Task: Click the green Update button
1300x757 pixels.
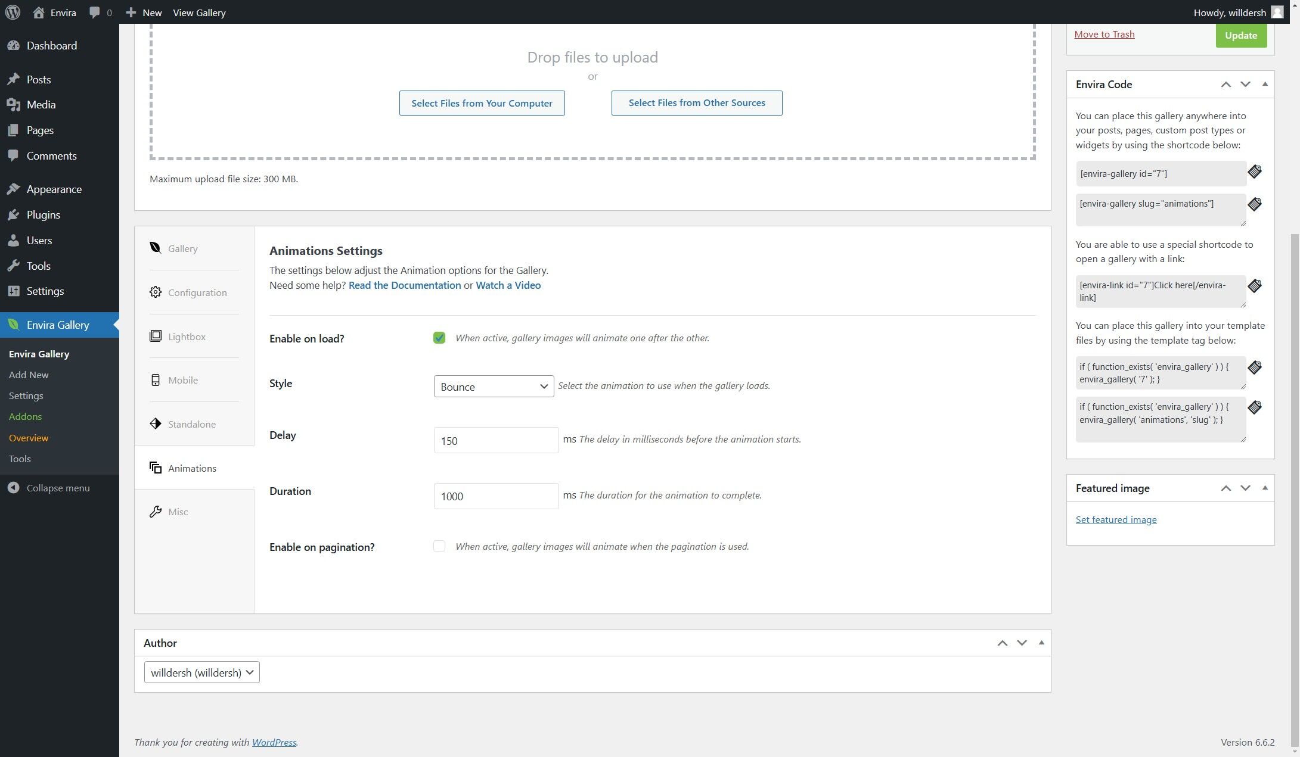Action: pos(1241,35)
